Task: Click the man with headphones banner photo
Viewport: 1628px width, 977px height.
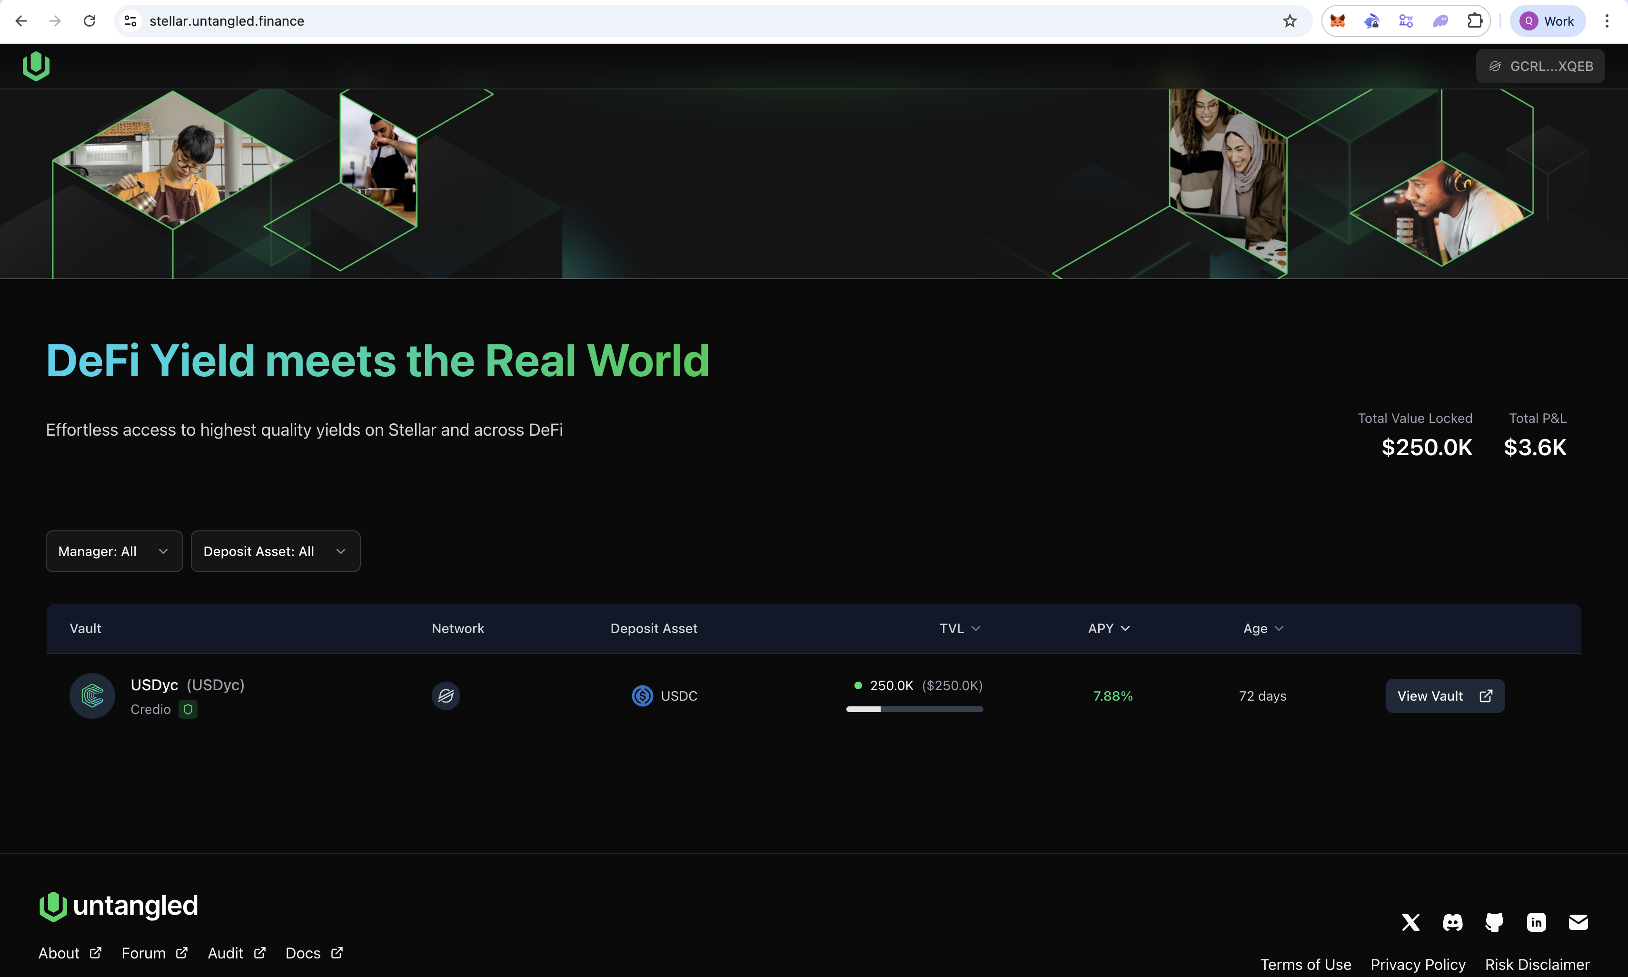Action: pos(1441,213)
